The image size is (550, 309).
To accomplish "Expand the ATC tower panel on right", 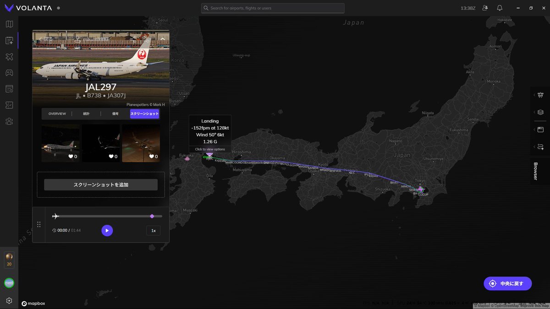I will (540, 95).
